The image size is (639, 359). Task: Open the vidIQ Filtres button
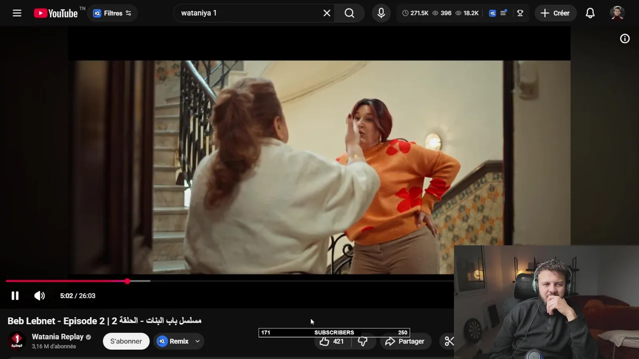pyautogui.click(x=113, y=13)
